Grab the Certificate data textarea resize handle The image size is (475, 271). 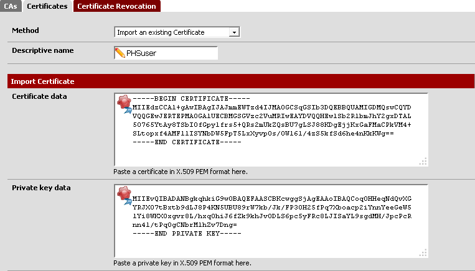click(423, 162)
